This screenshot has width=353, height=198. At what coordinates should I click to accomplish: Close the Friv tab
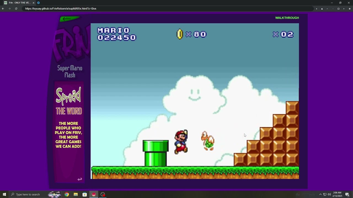pyautogui.click(x=33, y=3)
